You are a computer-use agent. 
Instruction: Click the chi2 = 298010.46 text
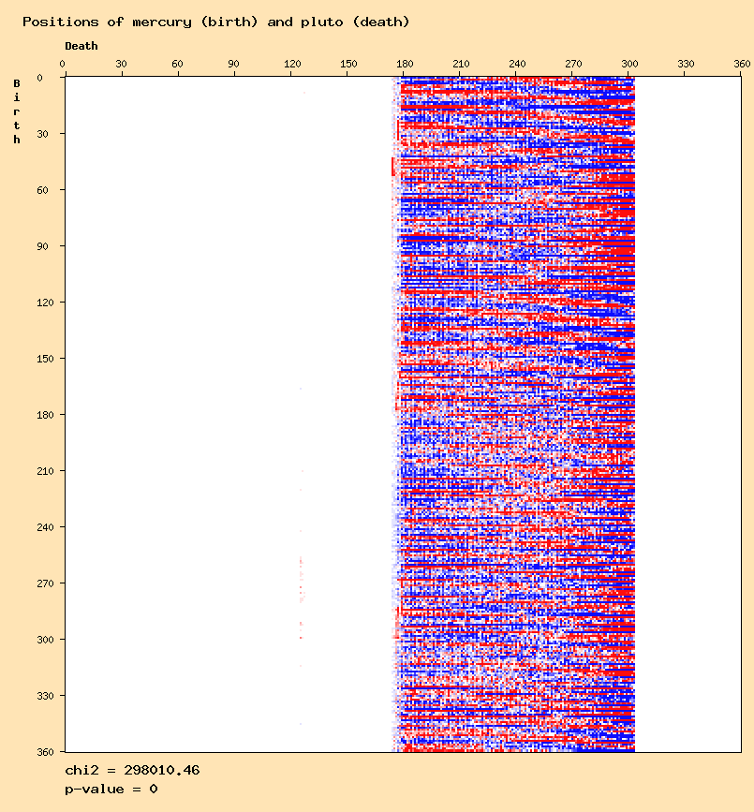pos(132,771)
